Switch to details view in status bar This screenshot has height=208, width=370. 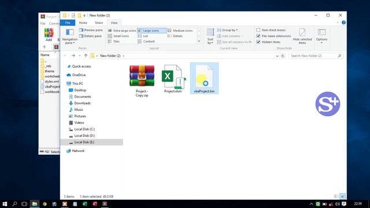click(x=336, y=196)
